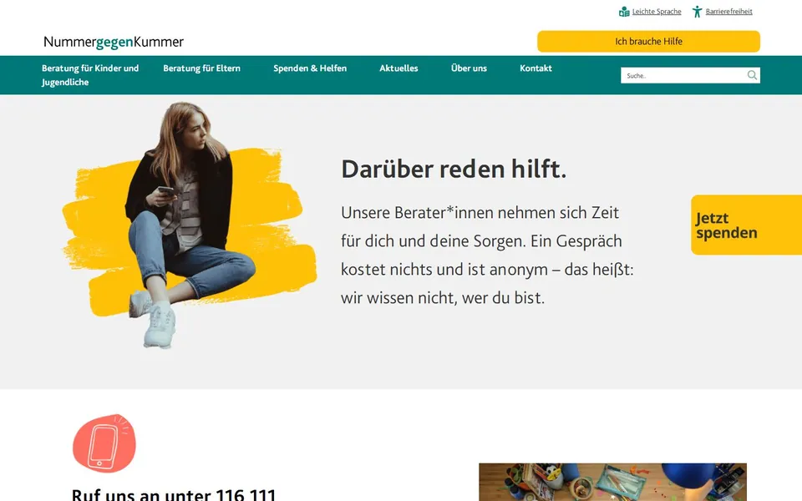Open the Spenden & Helfen menu
The image size is (802, 501).
pyautogui.click(x=310, y=68)
